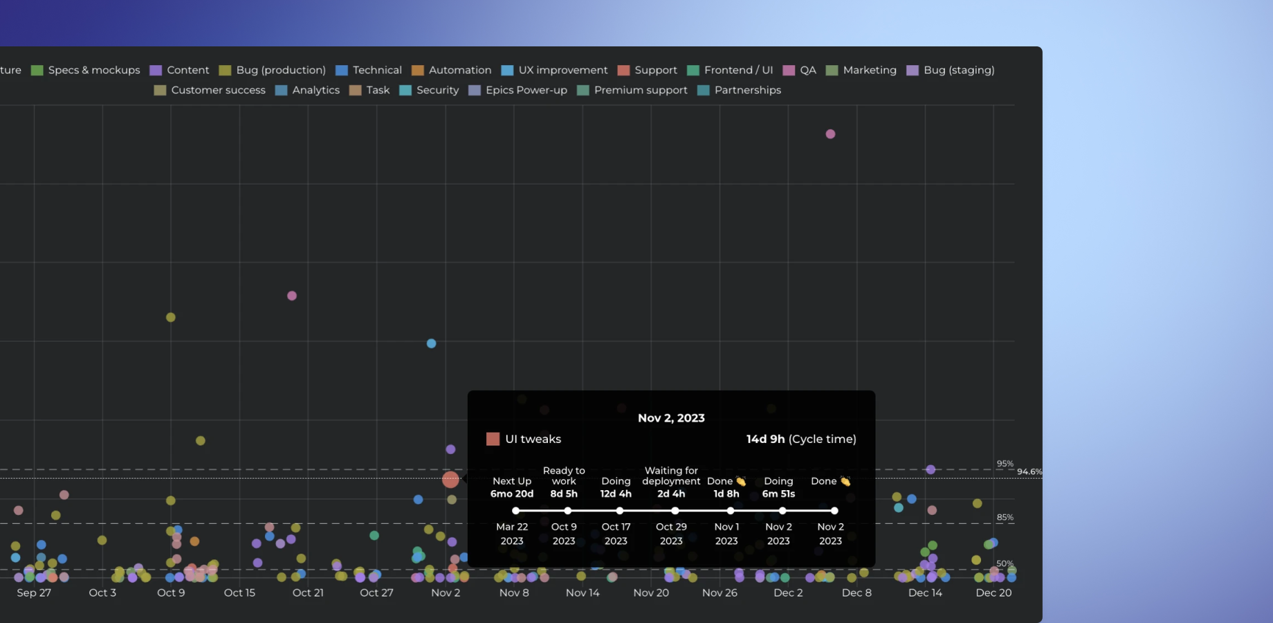Click the Dec 20 axis label
The image size is (1273, 623).
click(993, 593)
